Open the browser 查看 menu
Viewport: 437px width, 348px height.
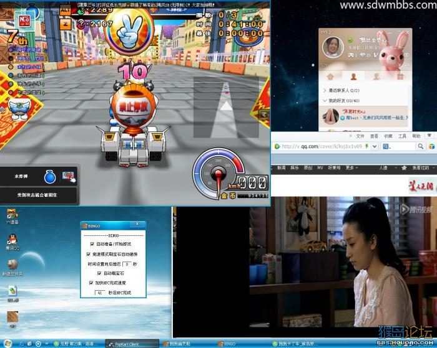click(x=374, y=136)
